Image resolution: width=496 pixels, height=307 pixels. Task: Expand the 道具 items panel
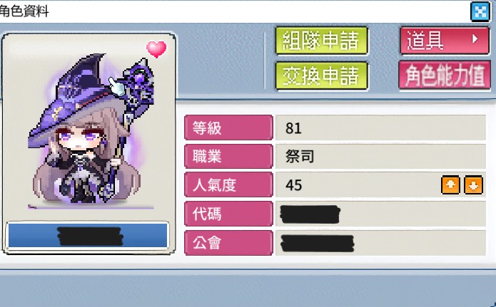445,41
